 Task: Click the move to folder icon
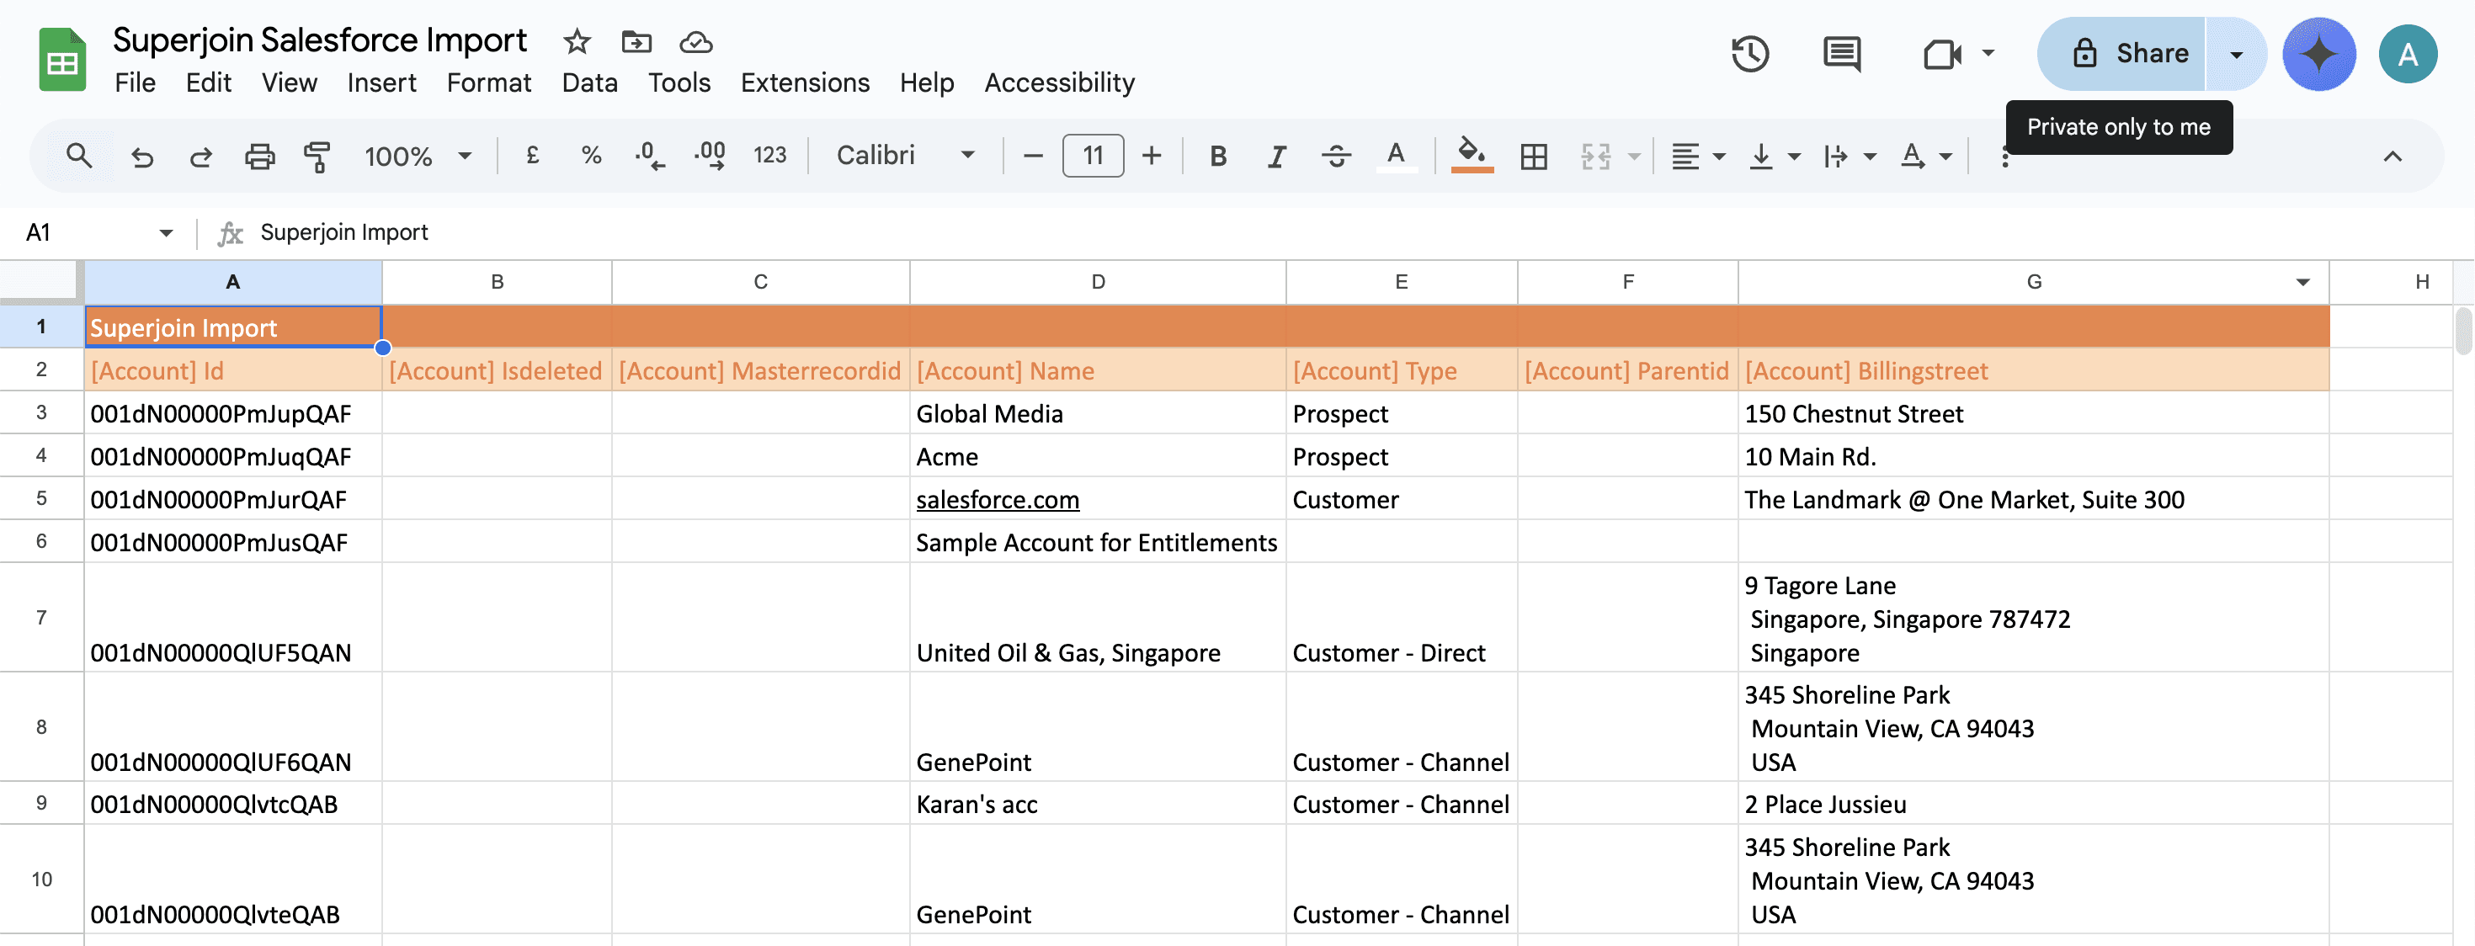636,41
